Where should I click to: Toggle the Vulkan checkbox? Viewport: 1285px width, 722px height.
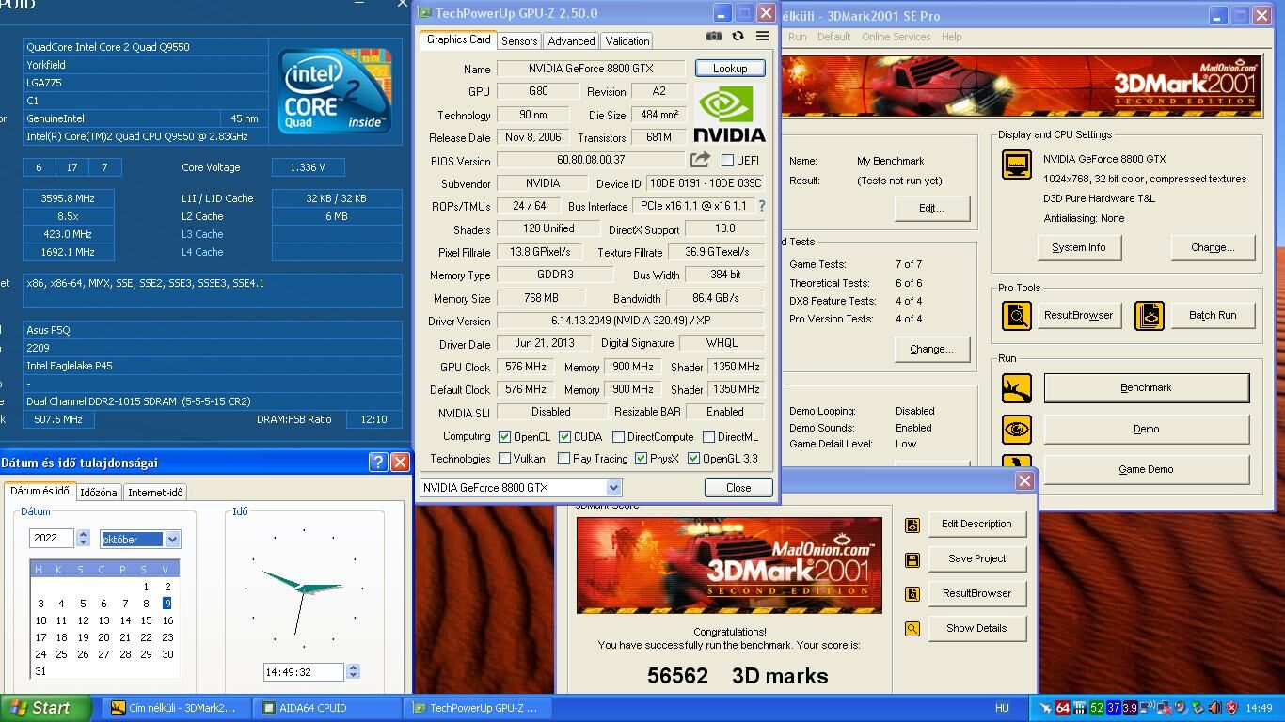click(504, 459)
